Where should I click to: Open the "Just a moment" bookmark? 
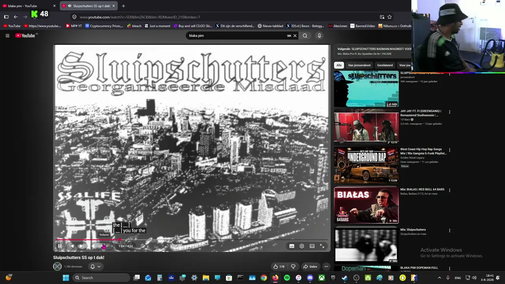click(157, 26)
